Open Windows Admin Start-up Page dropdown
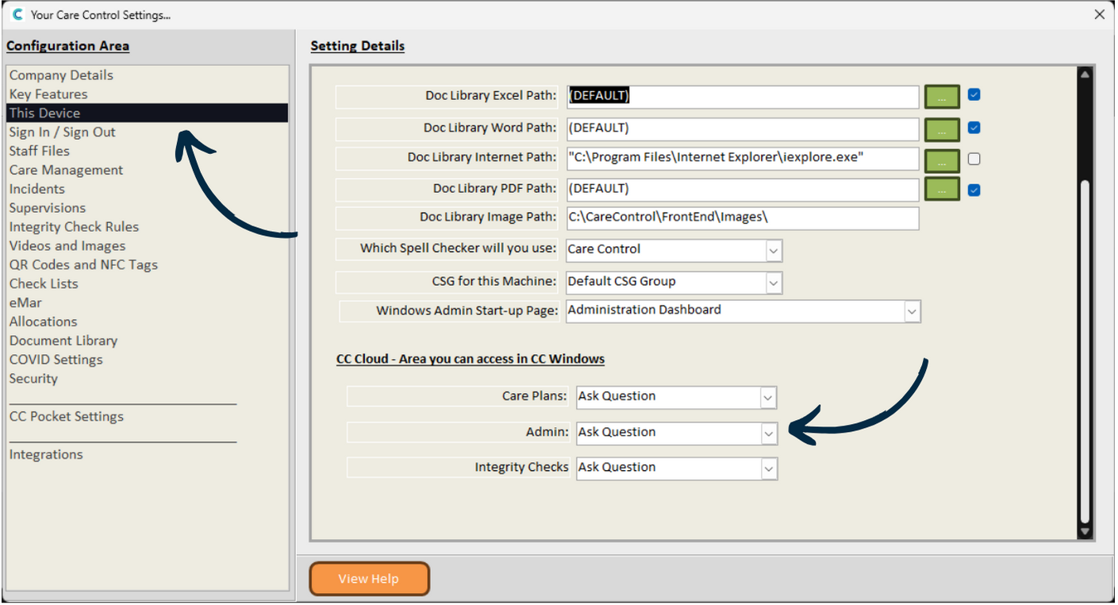 point(912,311)
